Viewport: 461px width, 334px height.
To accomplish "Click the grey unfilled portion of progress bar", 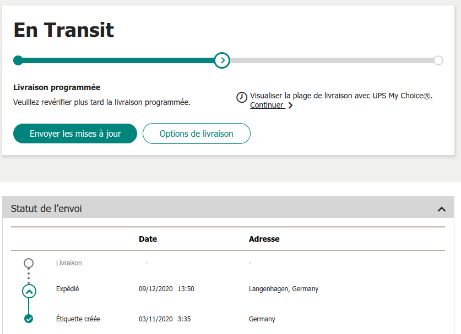I will [x=330, y=60].
